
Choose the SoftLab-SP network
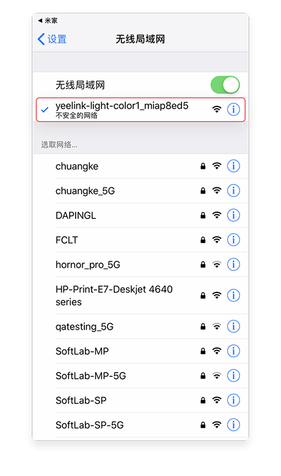[x=140, y=400]
